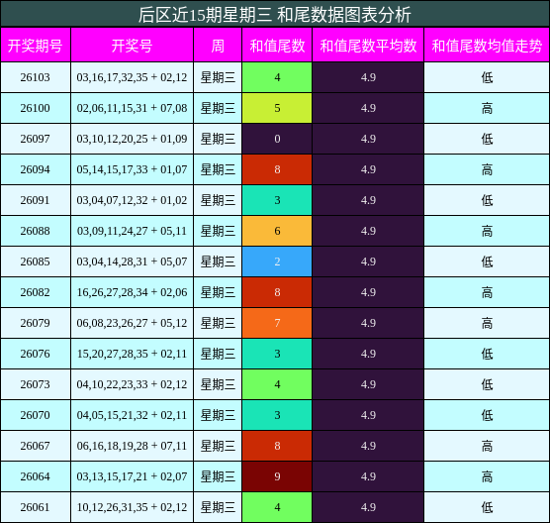Screen dimensions: 550x523
Task: Click draw numbers 03,04,14,28,31 + 05,07
Action: tap(132, 261)
